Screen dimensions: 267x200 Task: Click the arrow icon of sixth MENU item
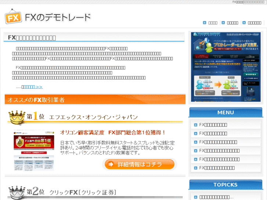pos(195,168)
